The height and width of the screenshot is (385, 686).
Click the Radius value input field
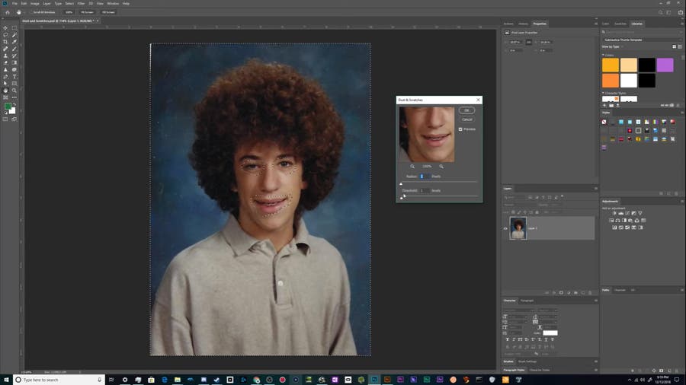(424, 177)
